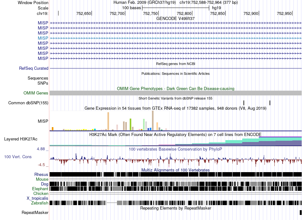This screenshot has height=220, width=302.
Task: Open the H3K27Ac Mark ENCODE track title
Action: point(175,134)
